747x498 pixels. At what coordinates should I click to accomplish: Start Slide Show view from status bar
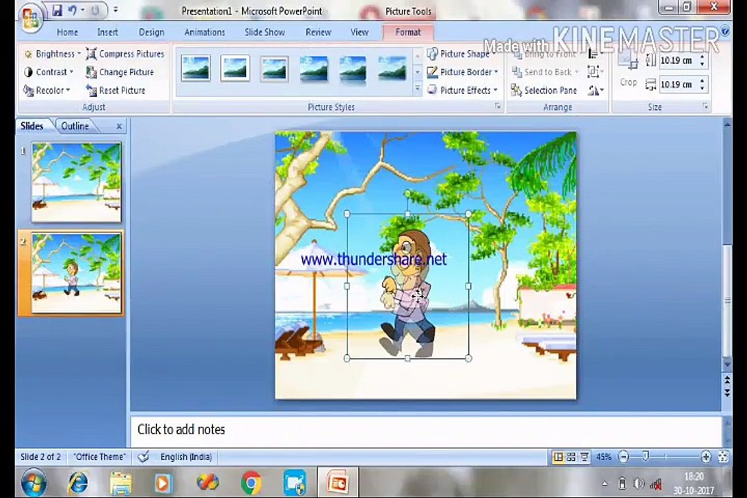pyautogui.click(x=584, y=457)
